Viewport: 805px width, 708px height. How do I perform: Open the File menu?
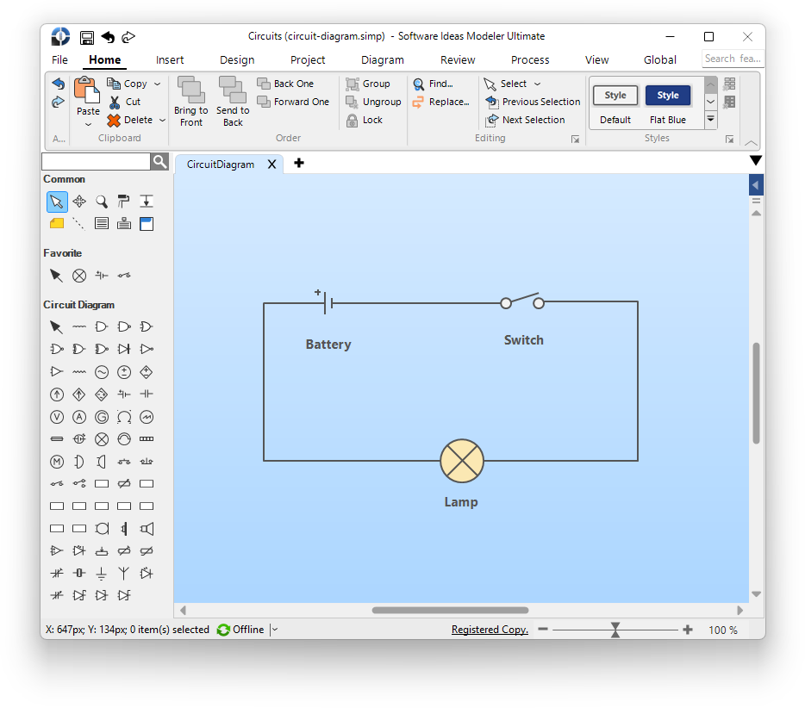tap(59, 60)
